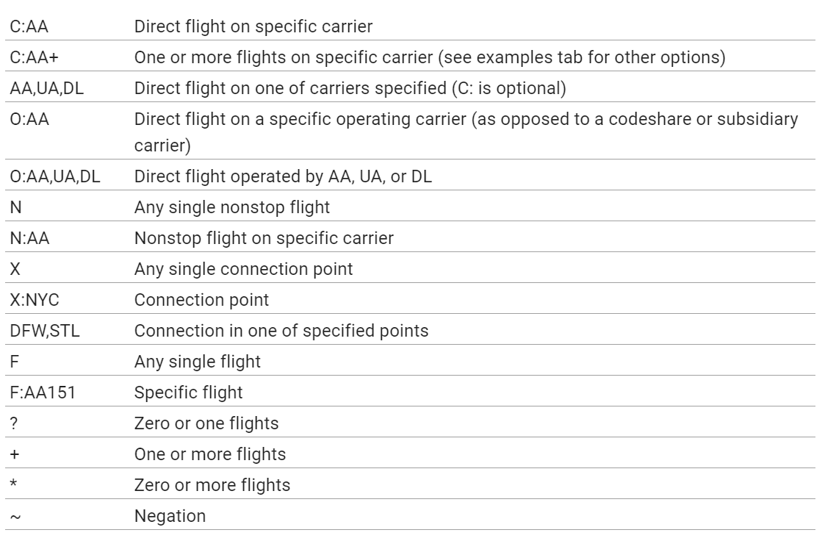Image resolution: width=825 pixels, height=541 pixels.
Task: Click the '+' symbol in the code column
Action: coord(13,454)
